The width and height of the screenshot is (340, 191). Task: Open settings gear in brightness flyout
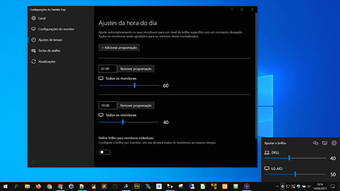pyautogui.click(x=334, y=143)
